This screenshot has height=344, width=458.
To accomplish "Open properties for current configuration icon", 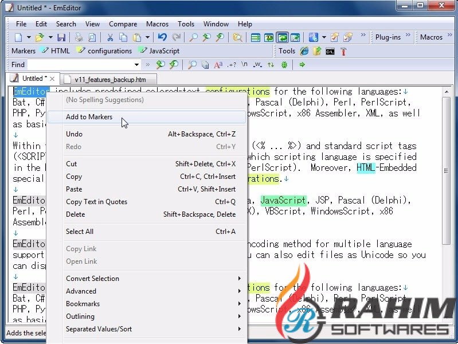I will pyautogui.click(x=334, y=37).
